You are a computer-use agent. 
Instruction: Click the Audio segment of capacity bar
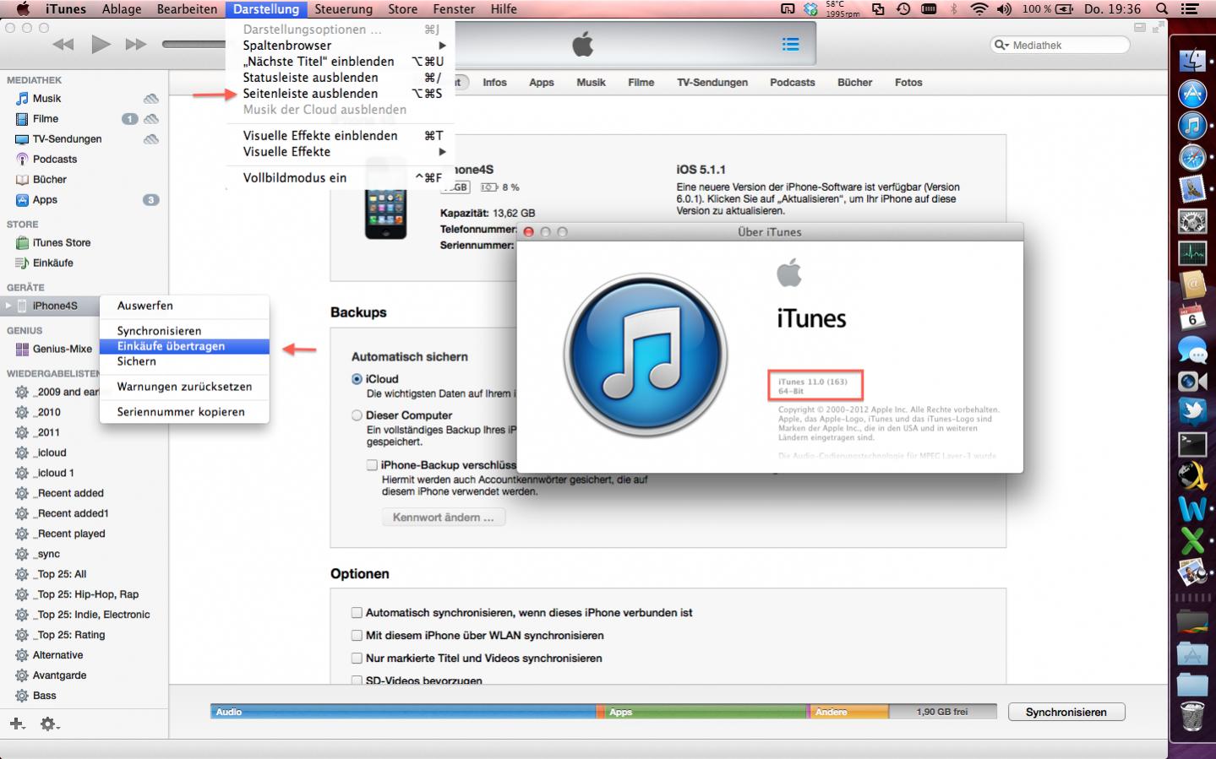pyautogui.click(x=404, y=713)
